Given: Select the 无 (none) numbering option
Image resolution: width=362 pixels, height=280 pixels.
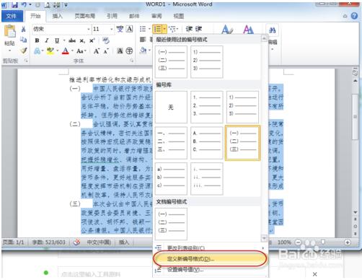Looking at the screenshot, I should pos(171,107).
